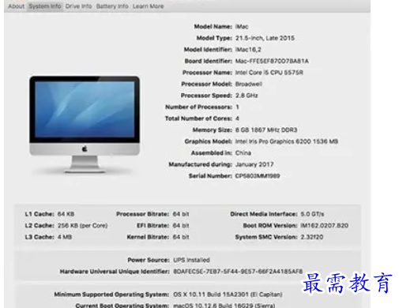This screenshot has width=399, height=308.
Task: Select the Hardware Universal Unique Identifier value
Action: point(238,272)
